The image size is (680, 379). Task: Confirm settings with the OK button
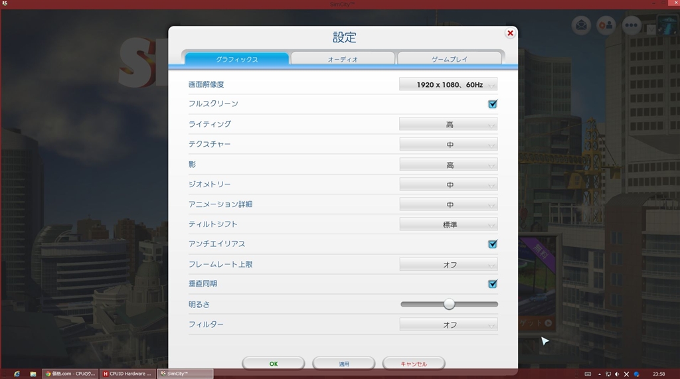[273, 363]
